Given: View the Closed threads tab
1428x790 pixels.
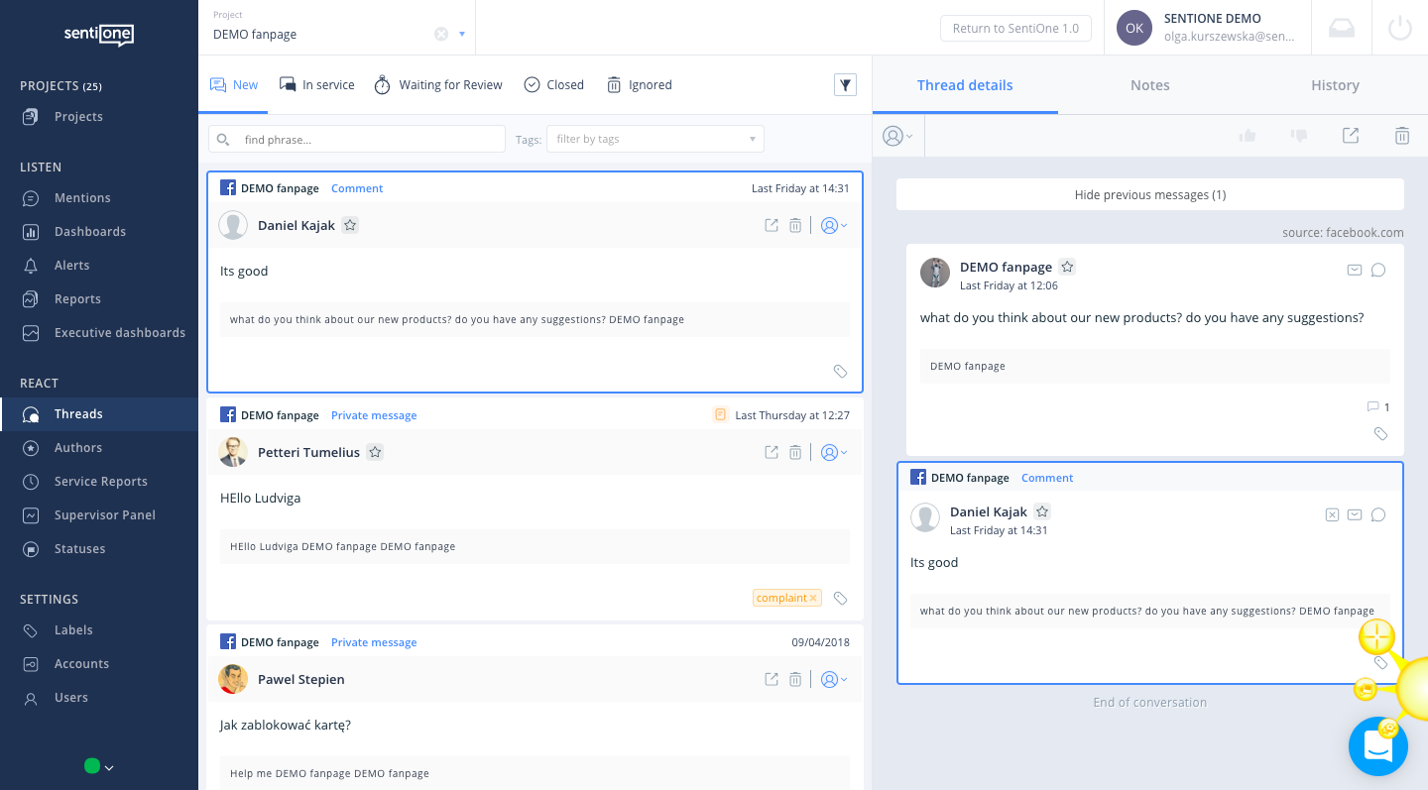Looking at the screenshot, I should click(554, 85).
